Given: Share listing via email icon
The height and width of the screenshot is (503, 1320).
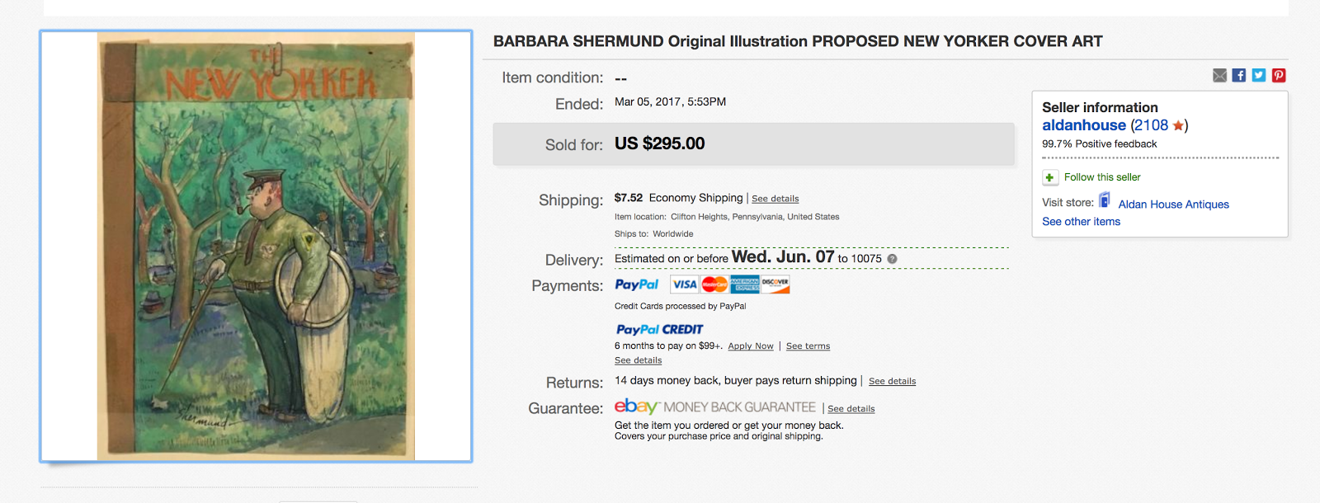Looking at the screenshot, I should pyautogui.click(x=1219, y=75).
